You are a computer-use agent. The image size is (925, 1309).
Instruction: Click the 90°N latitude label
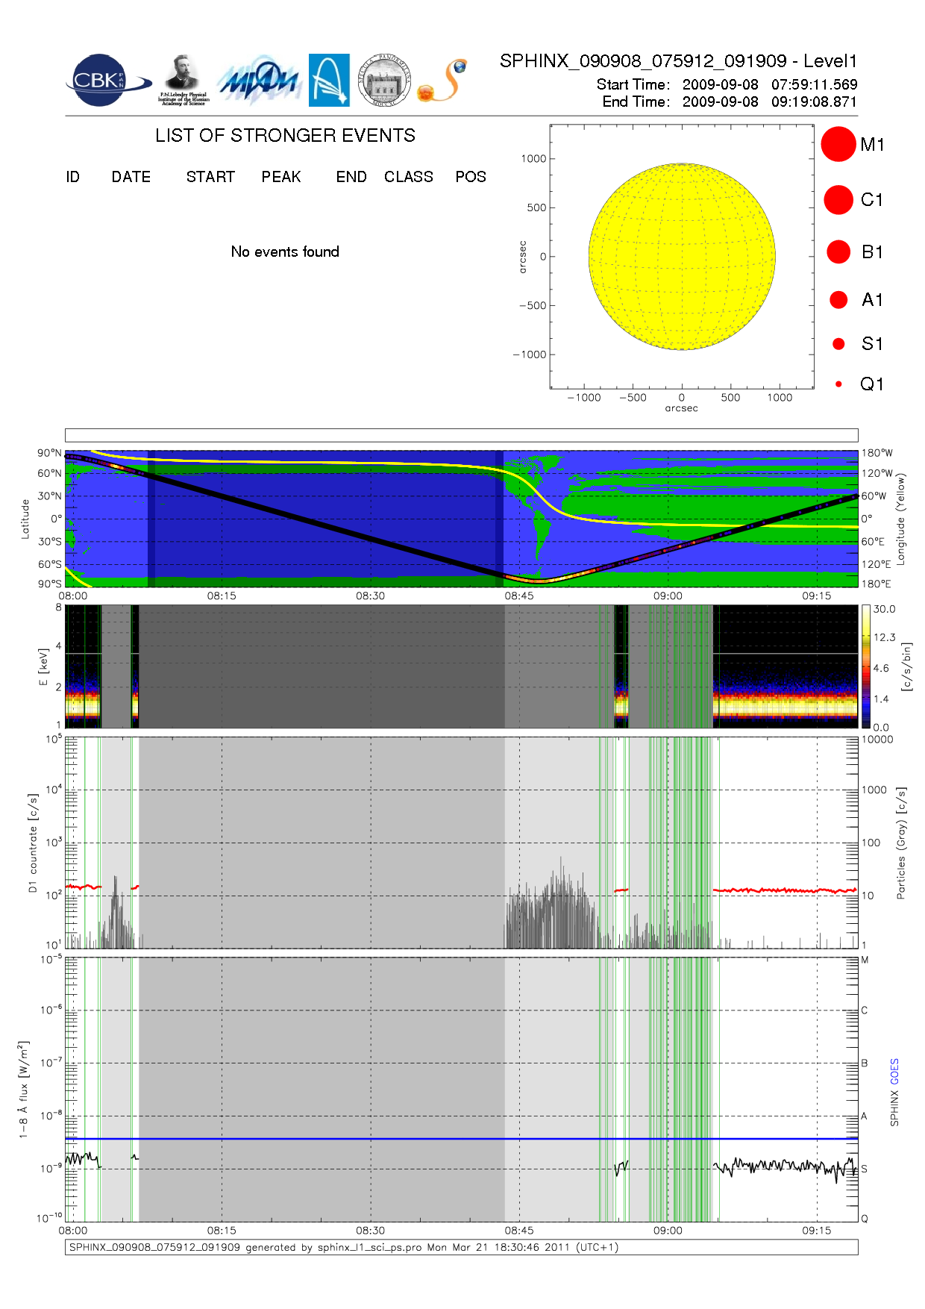tap(50, 453)
